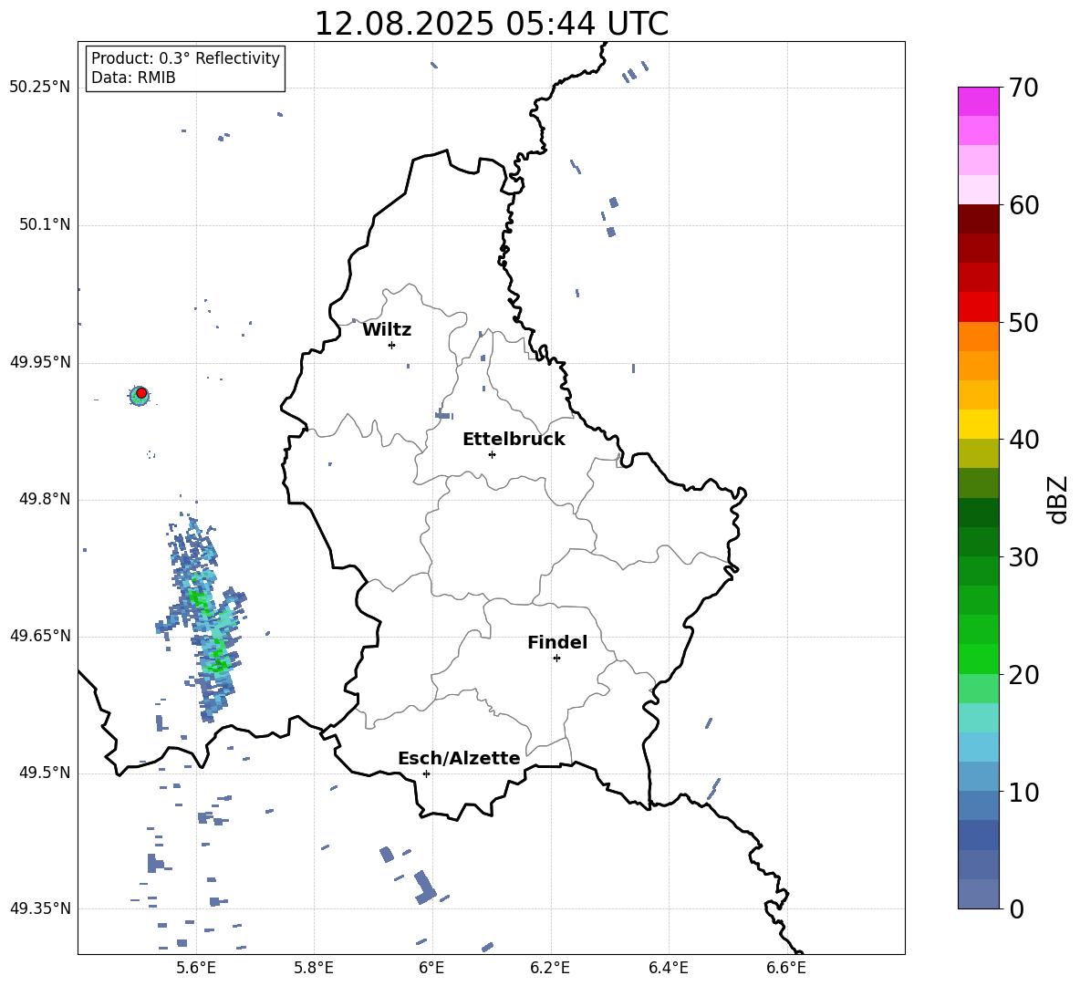Click the 6°E longitude tick label
The width and height of the screenshot is (1080, 986).
431,968
